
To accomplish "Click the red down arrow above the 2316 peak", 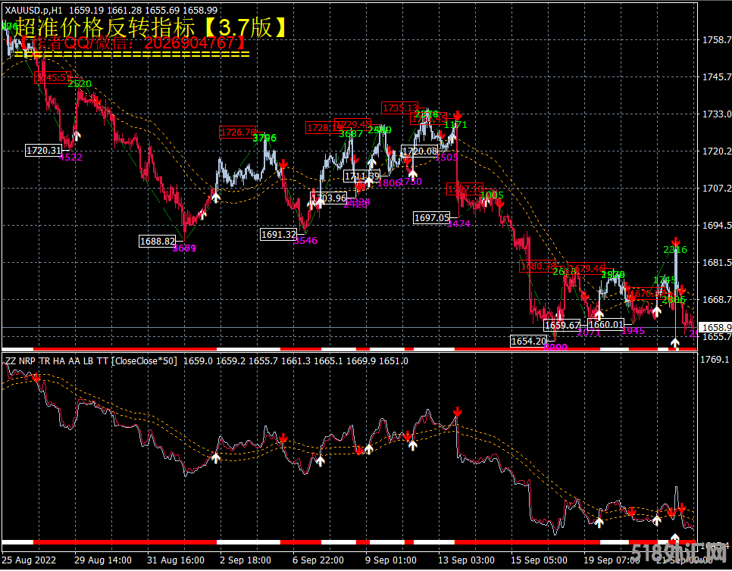I will [674, 241].
